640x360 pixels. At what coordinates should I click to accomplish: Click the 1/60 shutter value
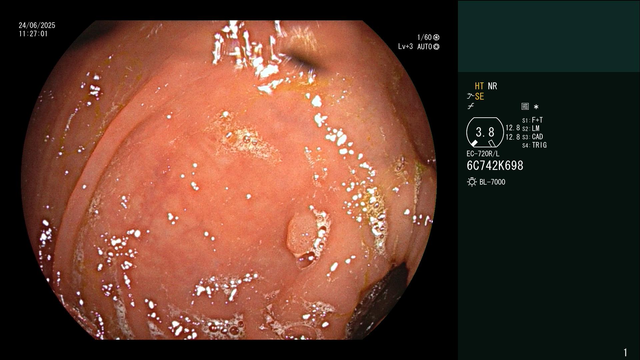coord(424,37)
